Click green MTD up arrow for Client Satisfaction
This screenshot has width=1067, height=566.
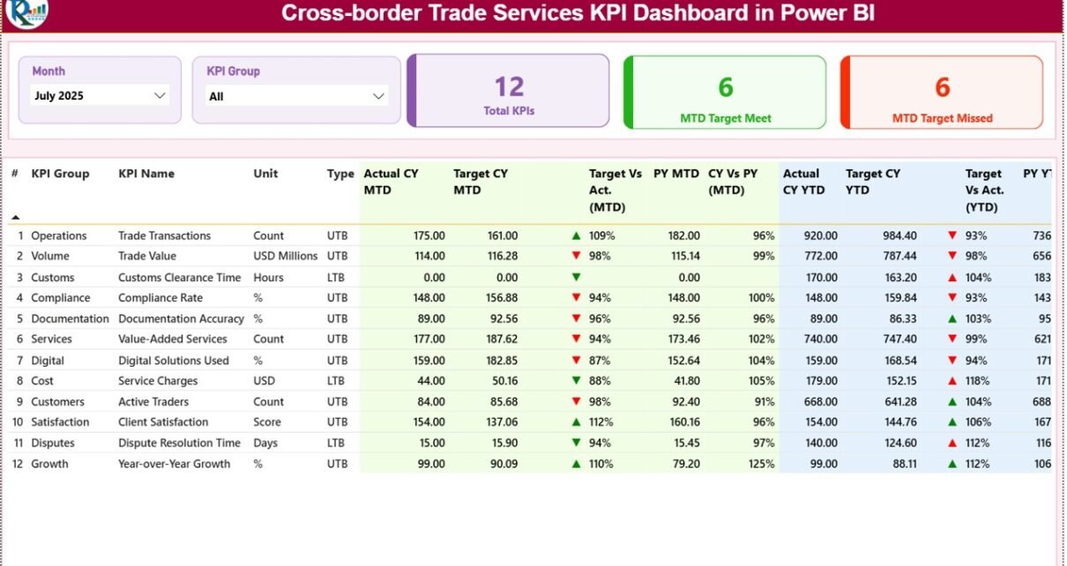pyautogui.click(x=576, y=422)
